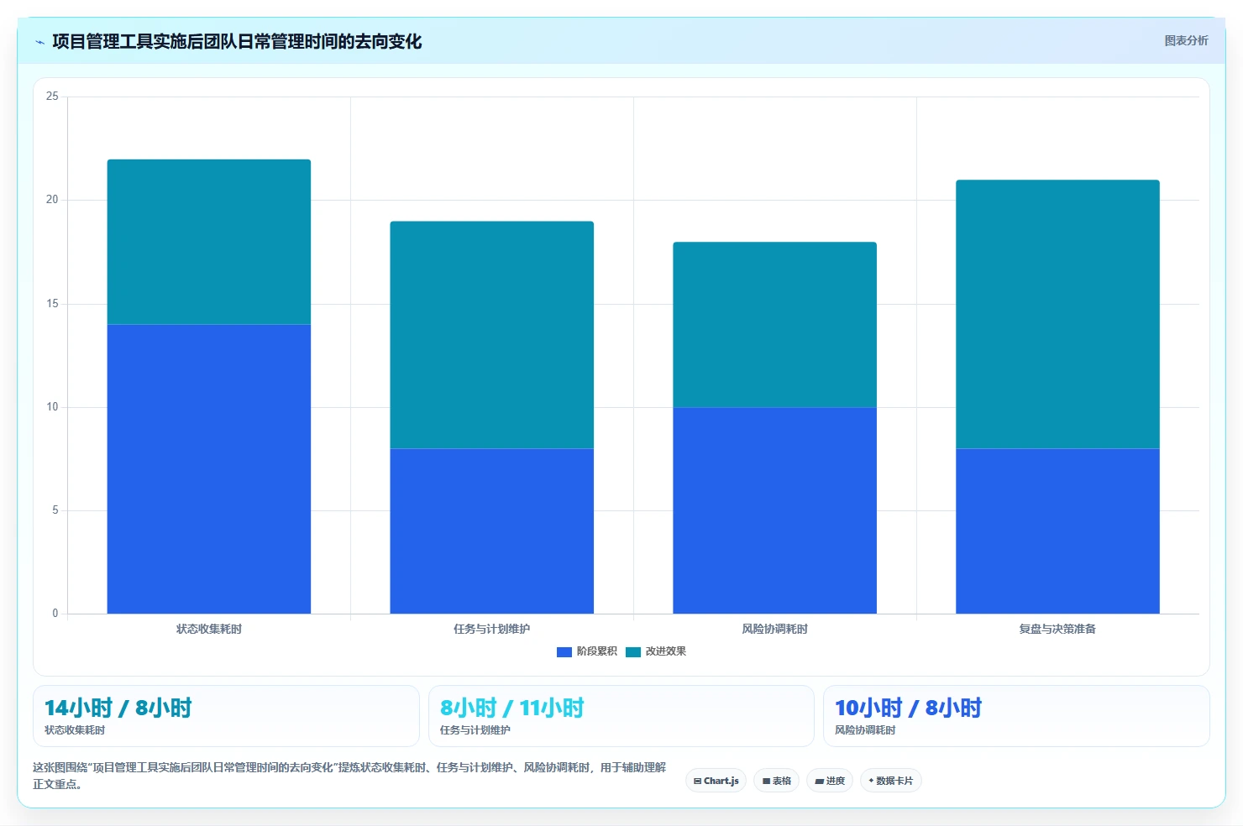Click the x-axis label 任务与计划维护
The height and width of the screenshot is (826, 1243).
(492, 629)
